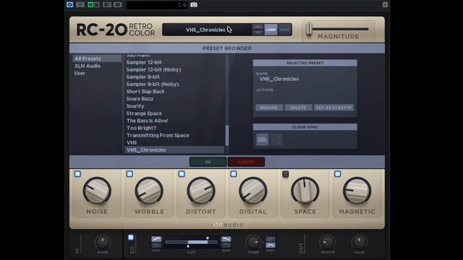The height and width of the screenshot is (260, 463).
Task: Toggle the MAGNETIC module on/off
Action: (338, 174)
